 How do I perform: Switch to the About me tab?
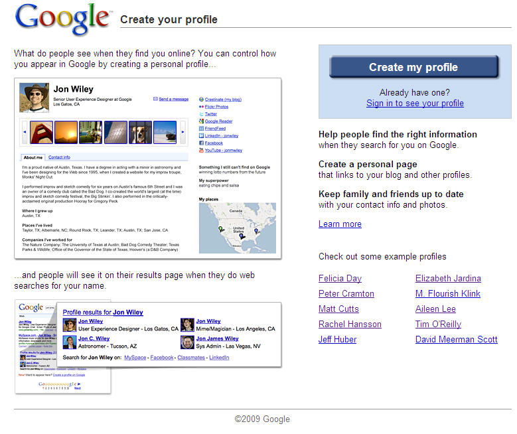point(33,157)
